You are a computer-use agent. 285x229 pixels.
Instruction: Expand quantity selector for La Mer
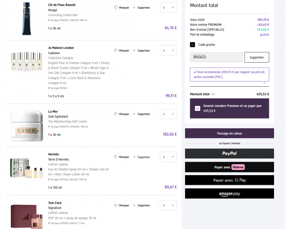[168, 114]
